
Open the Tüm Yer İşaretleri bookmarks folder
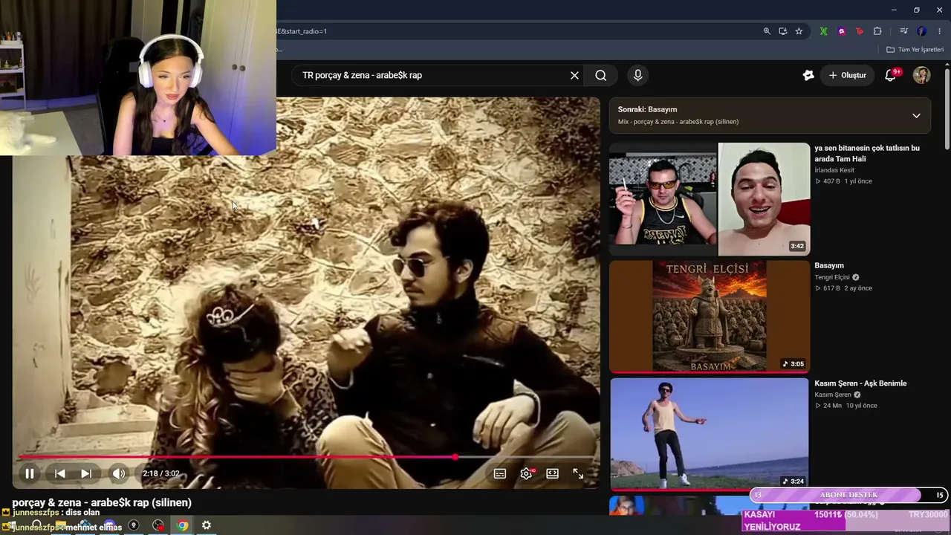[x=915, y=50]
